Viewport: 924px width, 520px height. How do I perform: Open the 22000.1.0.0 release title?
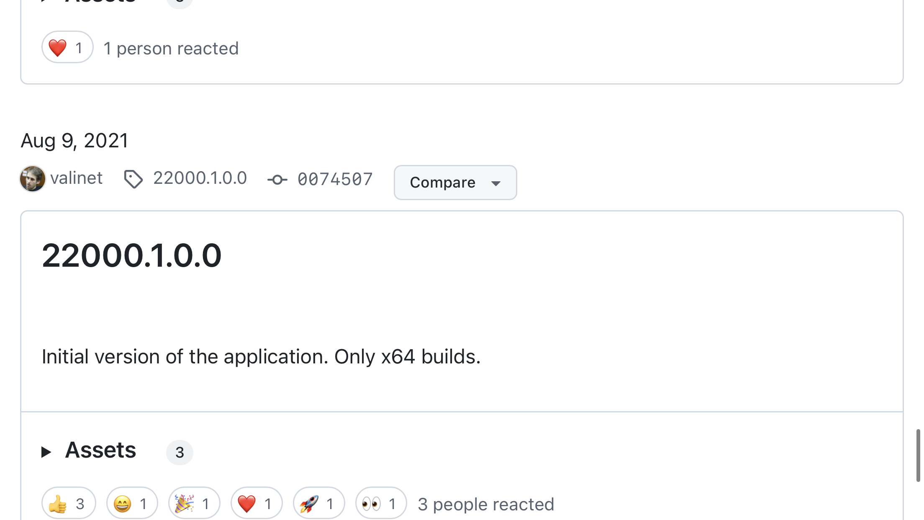click(x=131, y=255)
